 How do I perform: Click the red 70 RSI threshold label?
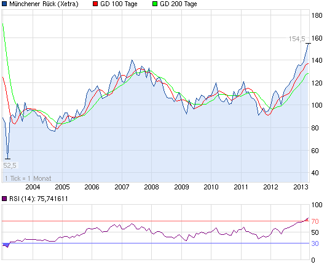(x=315, y=221)
